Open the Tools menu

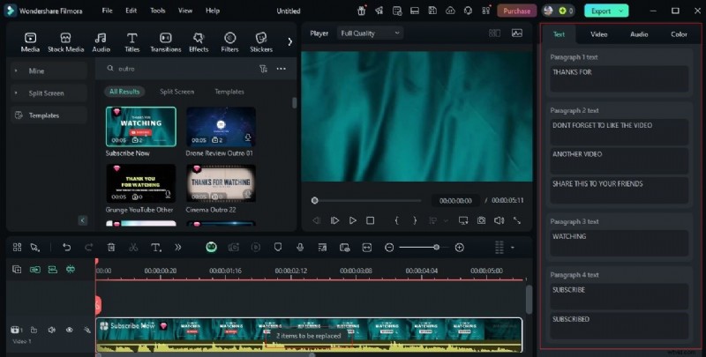pos(157,11)
